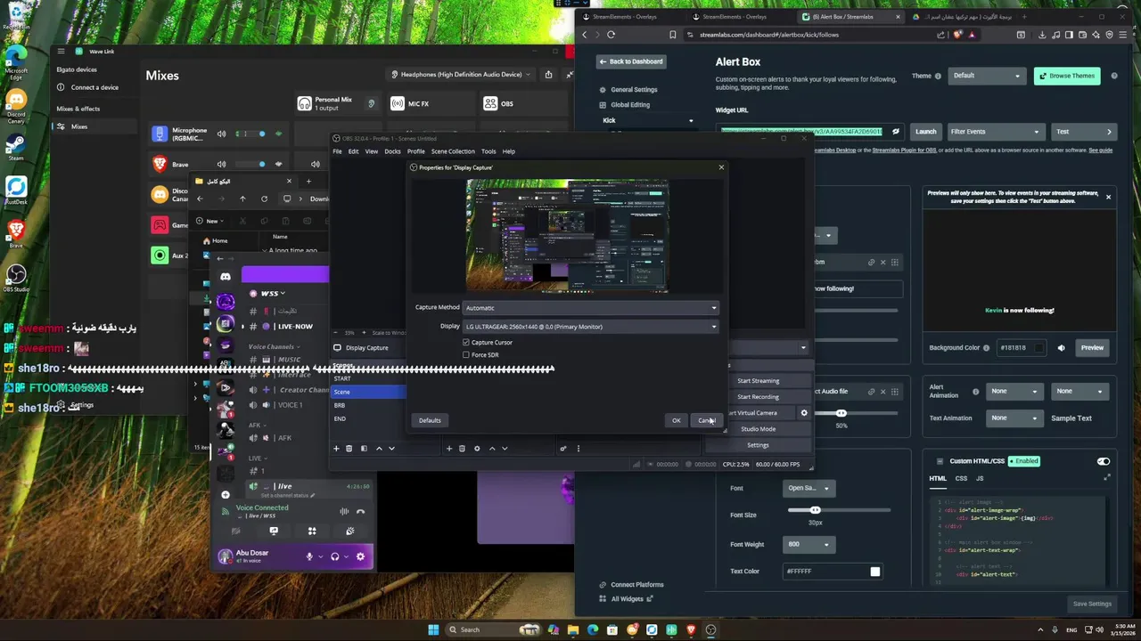This screenshot has height=641, width=1141.
Task: Launch the Alert Box widget
Action: tap(925, 132)
